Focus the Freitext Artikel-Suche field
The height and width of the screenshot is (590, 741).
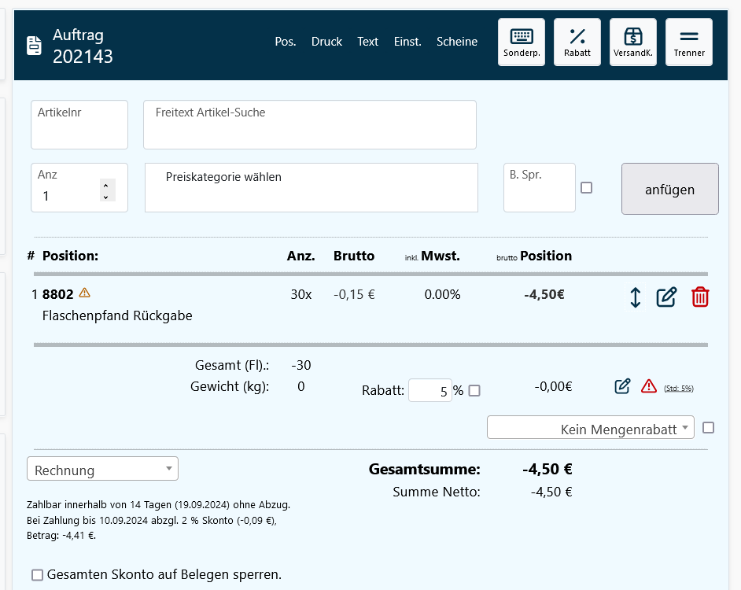pyautogui.click(x=309, y=125)
